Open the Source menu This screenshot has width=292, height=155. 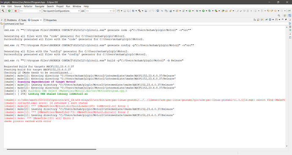pos(18,6)
